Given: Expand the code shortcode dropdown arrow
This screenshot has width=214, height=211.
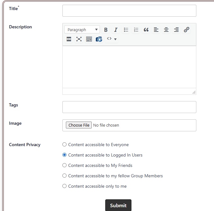Looking at the screenshot, I should tap(115, 39).
